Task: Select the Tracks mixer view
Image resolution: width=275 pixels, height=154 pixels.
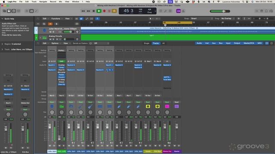Action: pos(156,43)
